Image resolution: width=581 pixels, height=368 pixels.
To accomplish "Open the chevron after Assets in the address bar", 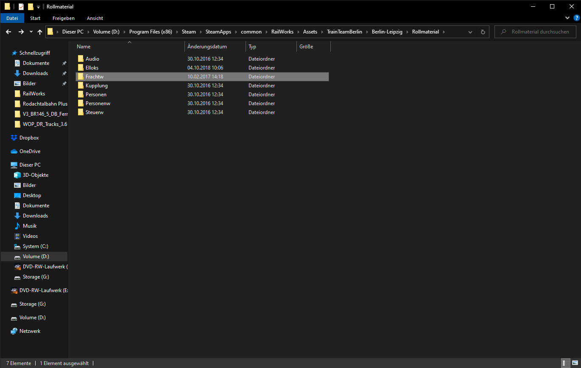I will [x=322, y=32].
